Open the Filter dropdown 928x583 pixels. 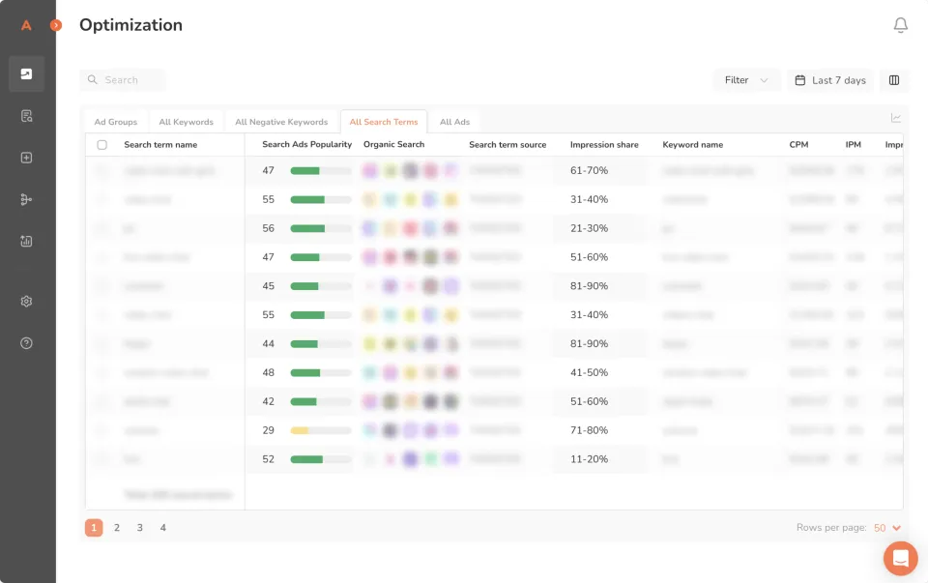click(746, 80)
